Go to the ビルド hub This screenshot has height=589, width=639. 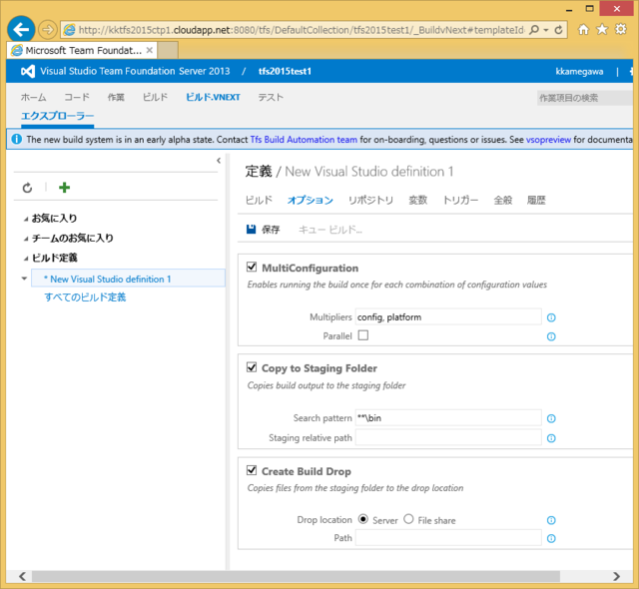point(156,98)
